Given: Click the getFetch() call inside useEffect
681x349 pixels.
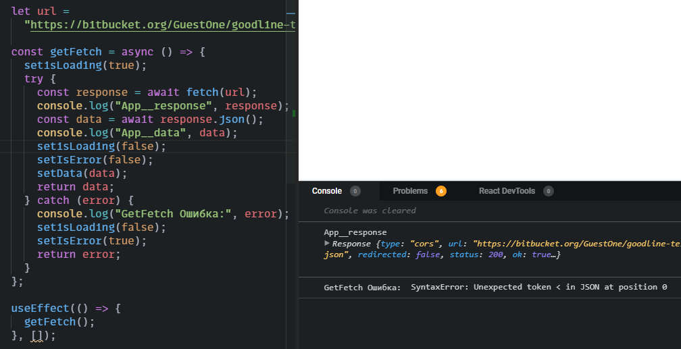Looking at the screenshot, I should [59, 321].
